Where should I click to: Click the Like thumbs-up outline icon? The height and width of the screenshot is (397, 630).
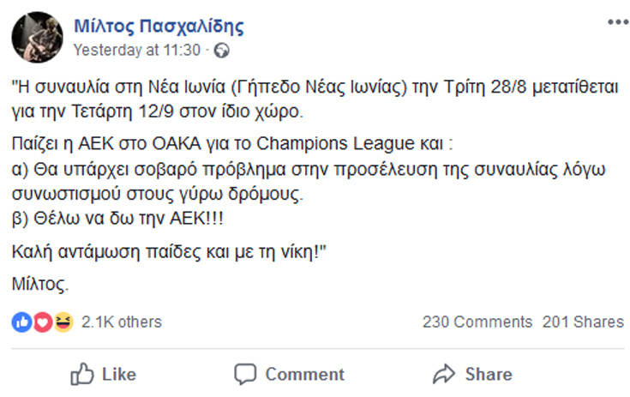click(82, 374)
